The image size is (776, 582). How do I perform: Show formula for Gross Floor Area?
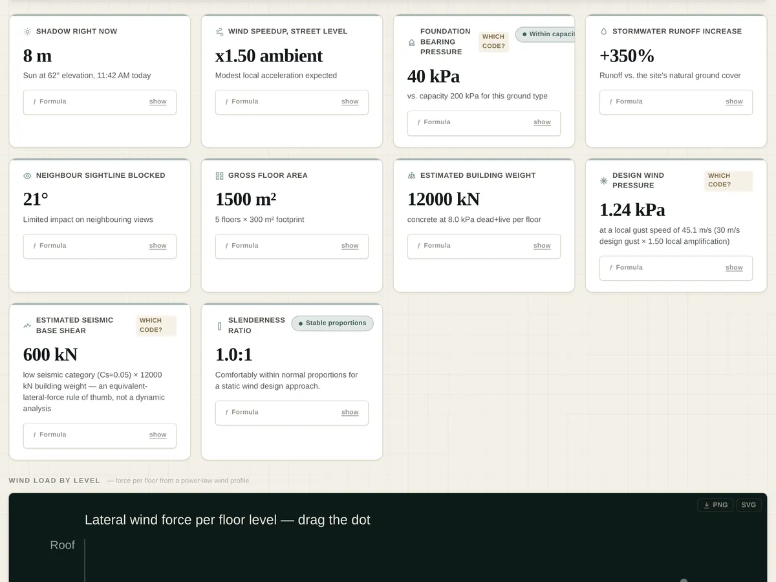[350, 246]
